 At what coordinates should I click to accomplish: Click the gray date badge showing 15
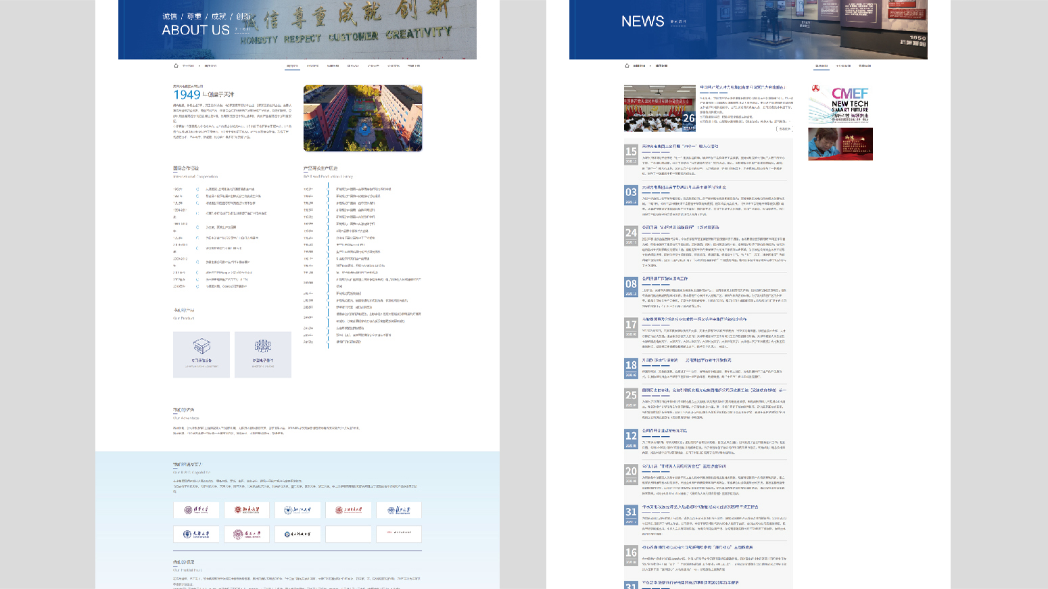tap(631, 154)
